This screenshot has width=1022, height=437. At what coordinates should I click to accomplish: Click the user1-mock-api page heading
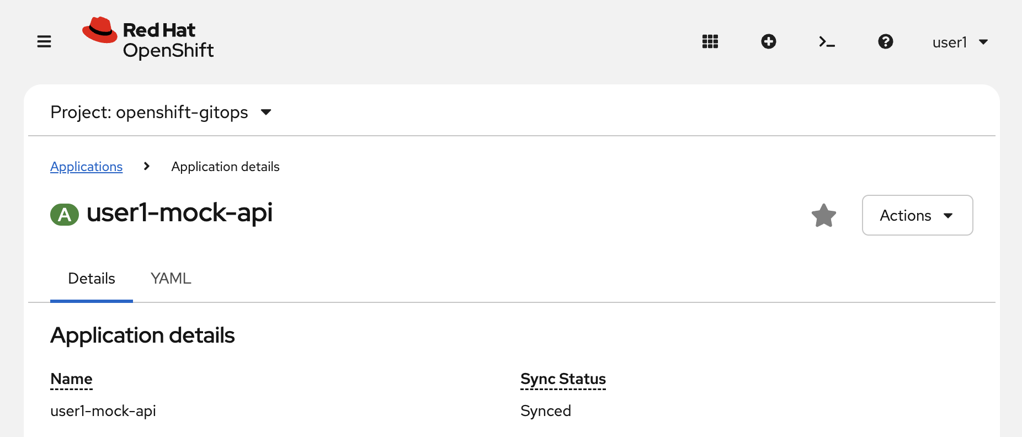click(x=180, y=214)
